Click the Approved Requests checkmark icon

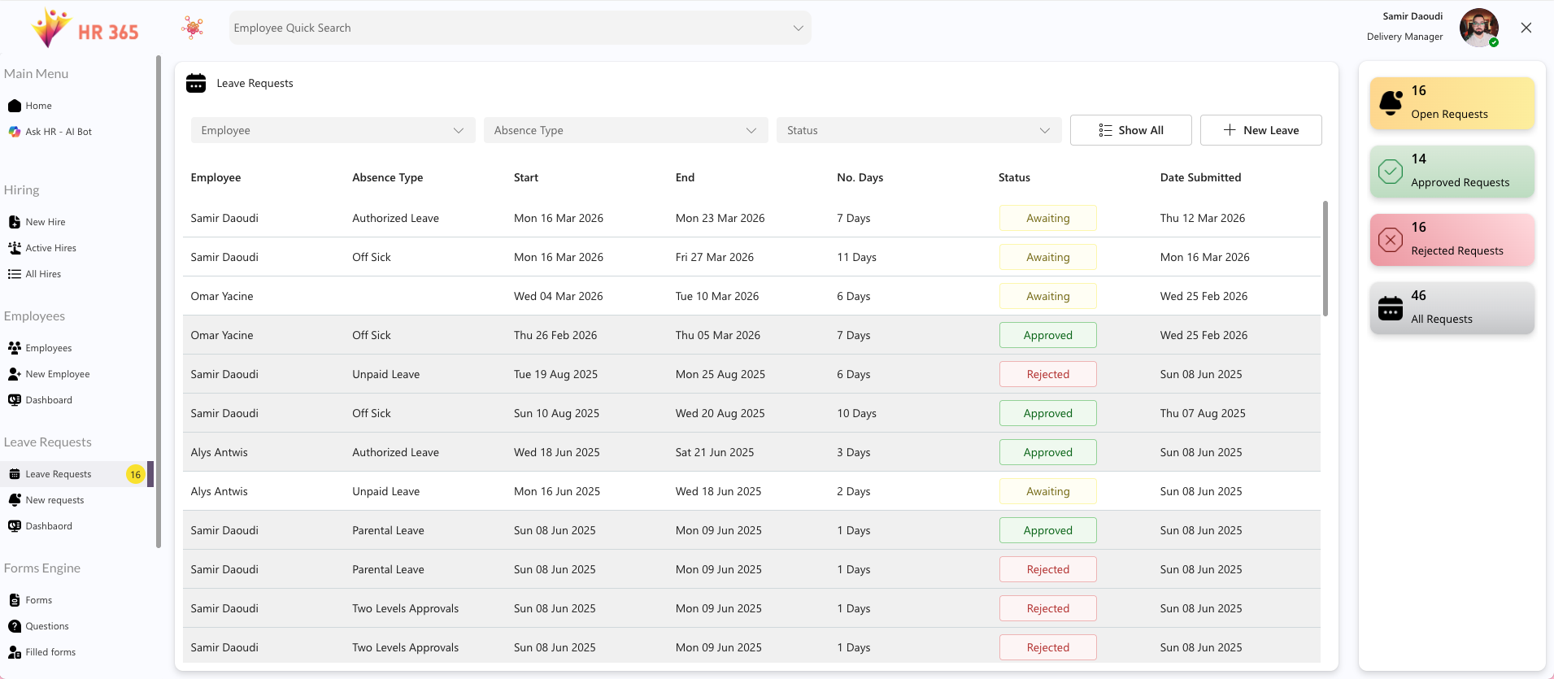(1391, 172)
